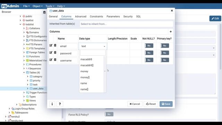Edit the password column row
Screen dimensions: 222x125
point(51,52)
